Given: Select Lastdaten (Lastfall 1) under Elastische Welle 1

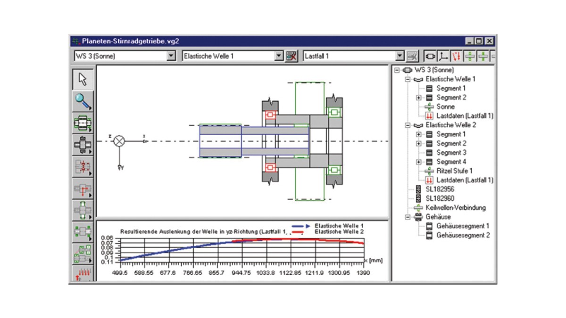Looking at the screenshot, I should 465,116.
